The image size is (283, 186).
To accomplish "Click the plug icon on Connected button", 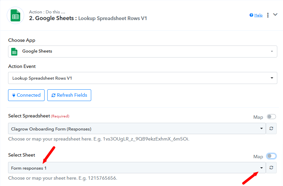I will coord(14,95).
